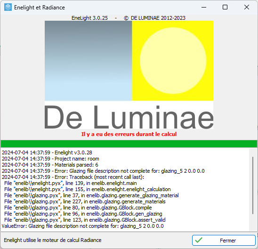Click the Fermer button
Viewport: 258px width, 249px height.
224,240
